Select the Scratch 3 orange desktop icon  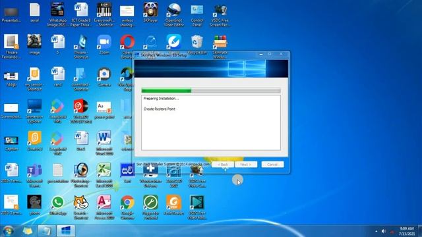pyautogui.click(x=34, y=141)
